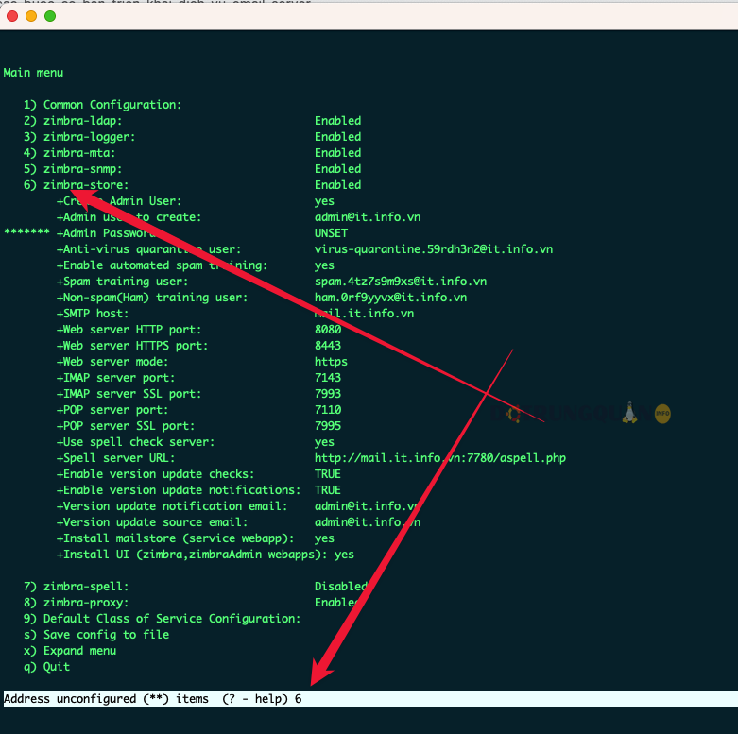This screenshot has height=734, width=738.
Task: Click the 'https' web server mode value
Action: click(331, 362)
